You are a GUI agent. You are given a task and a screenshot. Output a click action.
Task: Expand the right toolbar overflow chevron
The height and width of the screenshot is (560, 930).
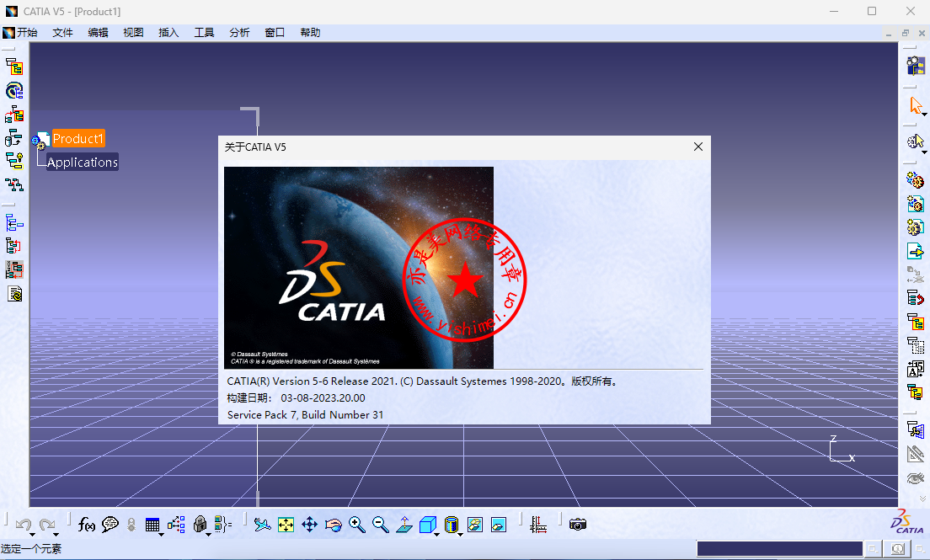922,499
